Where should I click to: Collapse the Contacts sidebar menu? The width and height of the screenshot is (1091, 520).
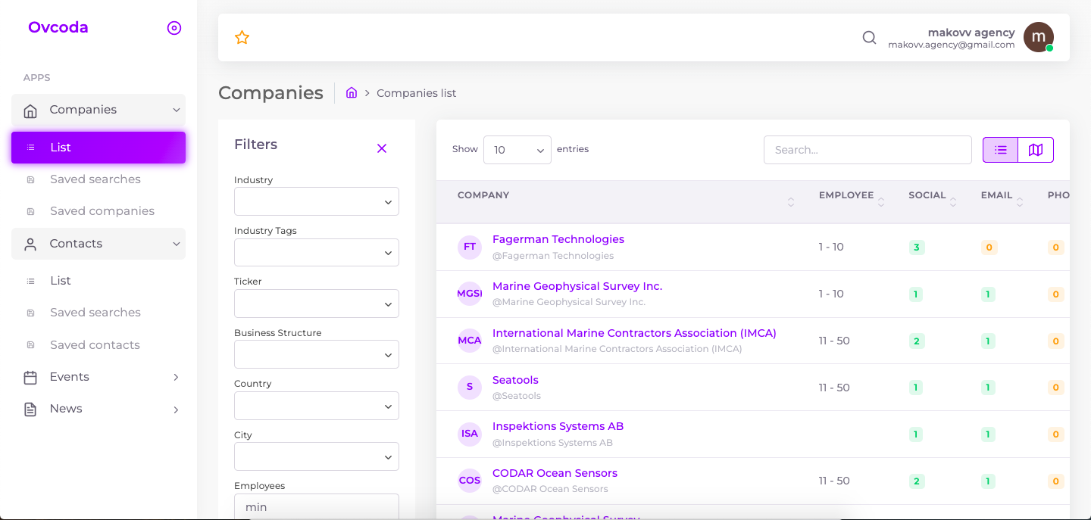pos(176,244)
